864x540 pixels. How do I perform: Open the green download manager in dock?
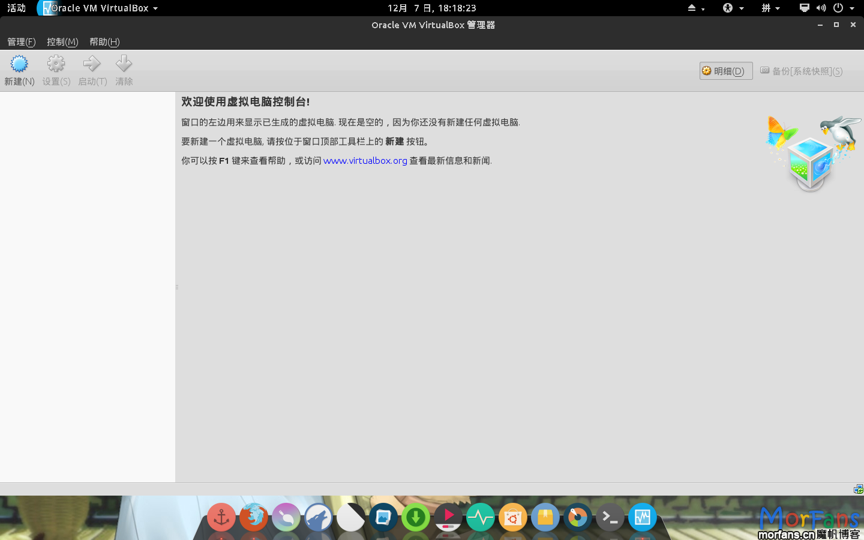[x=416, y=517]
